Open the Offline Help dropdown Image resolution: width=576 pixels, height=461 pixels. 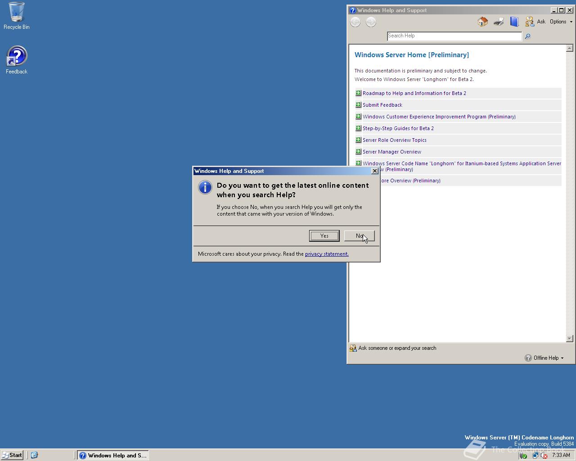point(544,358)
